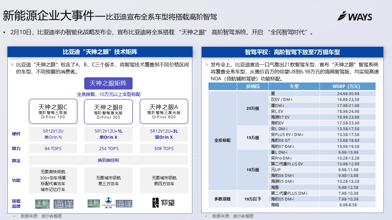
Task: Click the 宋L EV model cell
Action: (x=294, y=111)
